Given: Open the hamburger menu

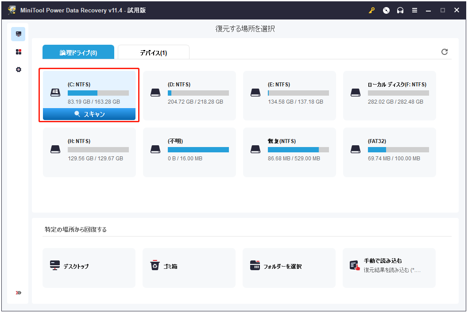Looking at the screenshot, I should [414, 11].
